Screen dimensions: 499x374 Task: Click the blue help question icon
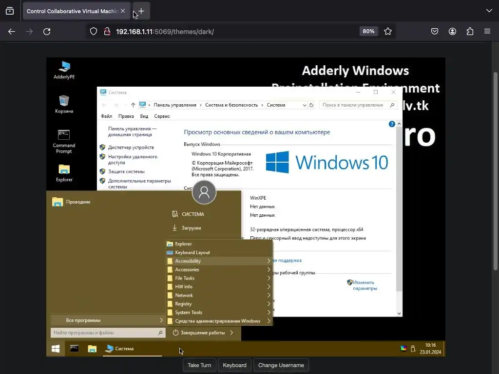392,124
